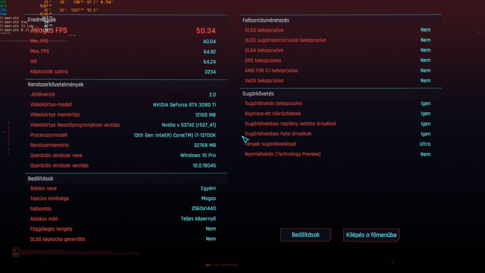This screenshot has width=485, height=273.
Task: Select Processzormodell label
Action: click(48, 135)
